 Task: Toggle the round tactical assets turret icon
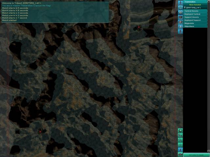pos(180,8)
